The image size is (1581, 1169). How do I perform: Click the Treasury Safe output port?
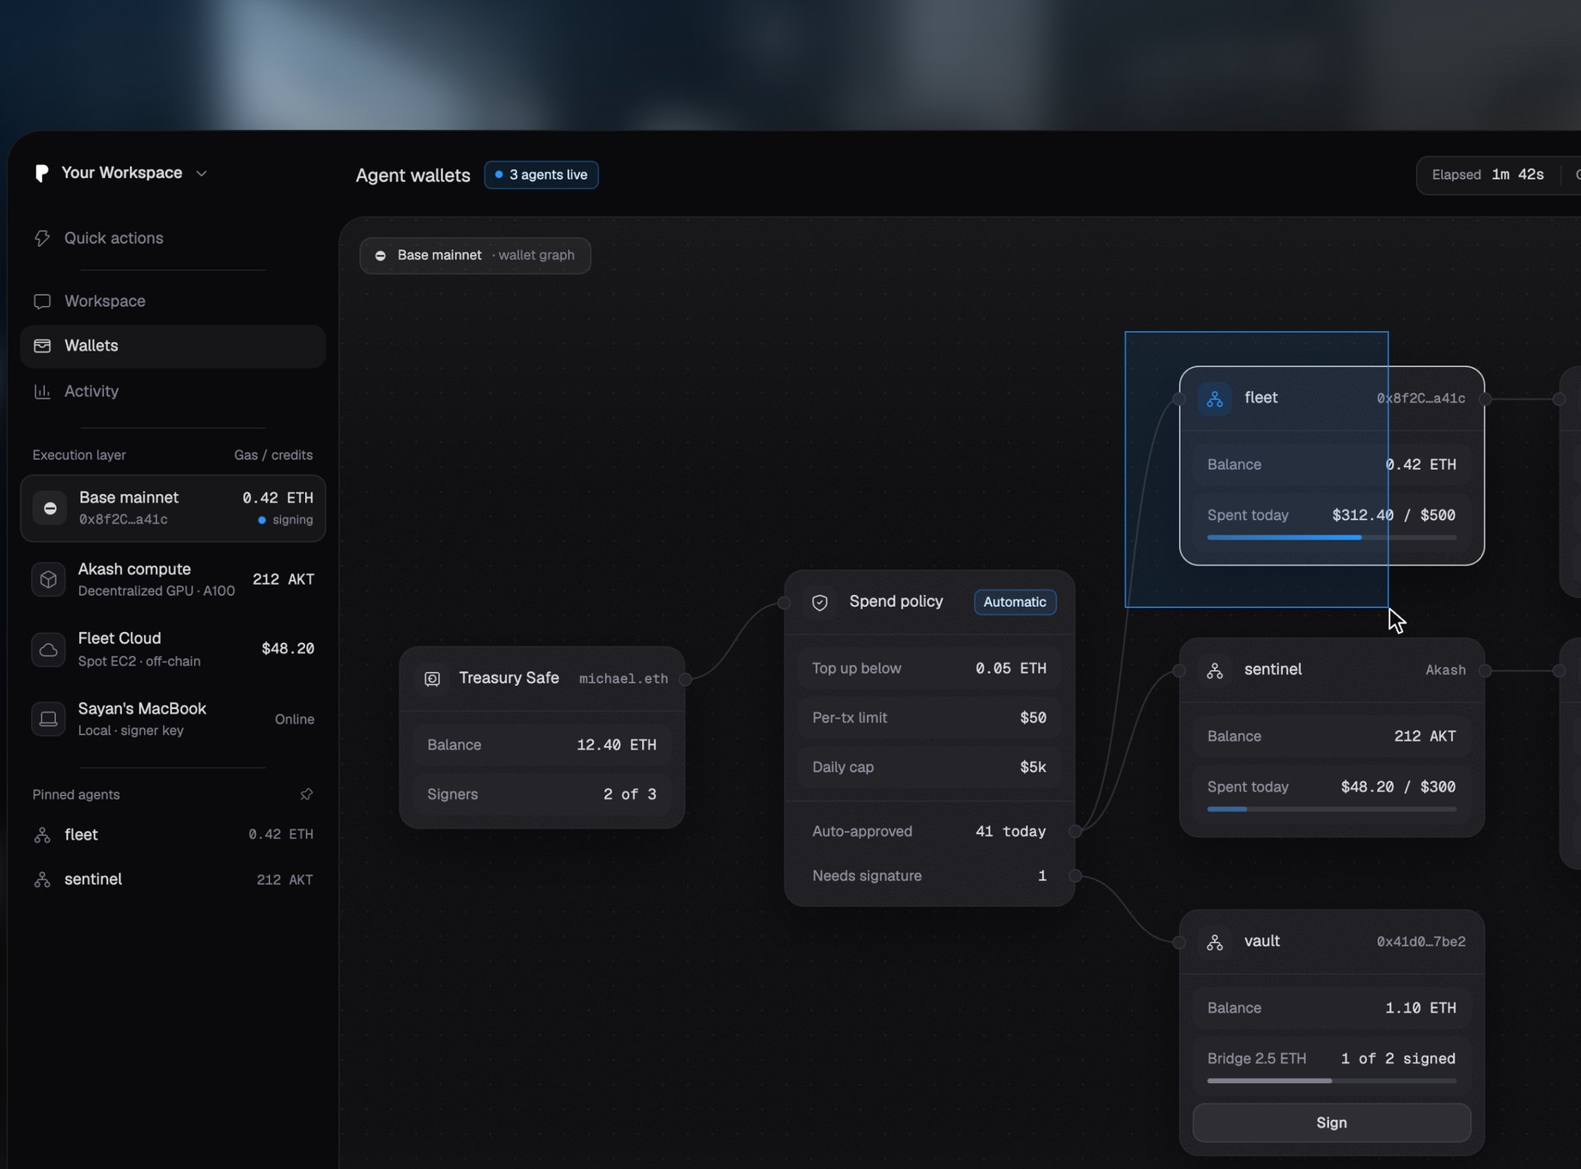tap(686, 679)
